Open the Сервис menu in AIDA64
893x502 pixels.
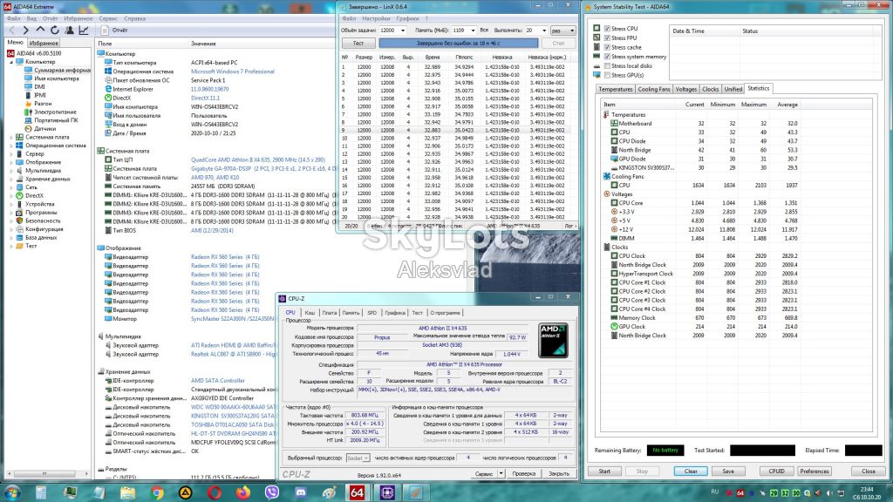[x=108, y=18]
